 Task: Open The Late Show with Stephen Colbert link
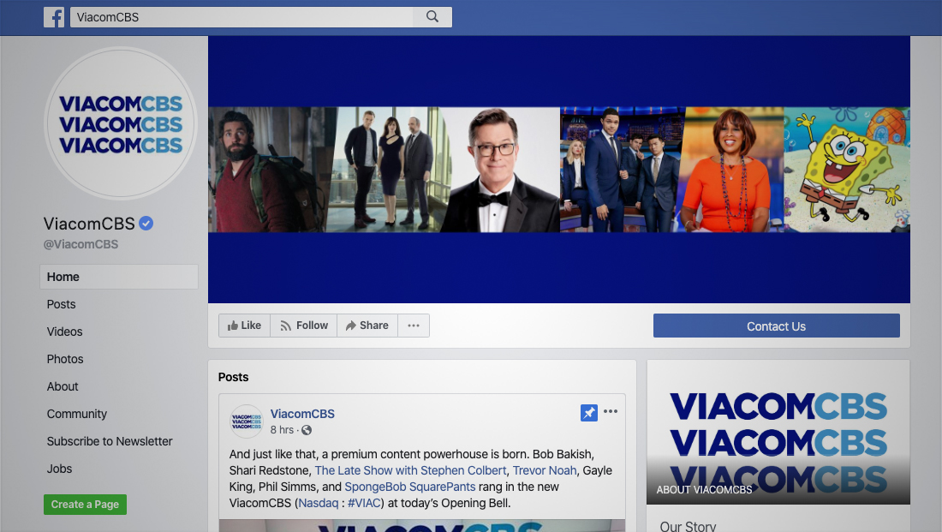coord(410,470)
